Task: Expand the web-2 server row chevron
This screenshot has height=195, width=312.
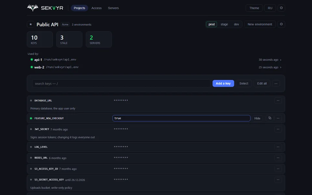Action: click(280, 68)
